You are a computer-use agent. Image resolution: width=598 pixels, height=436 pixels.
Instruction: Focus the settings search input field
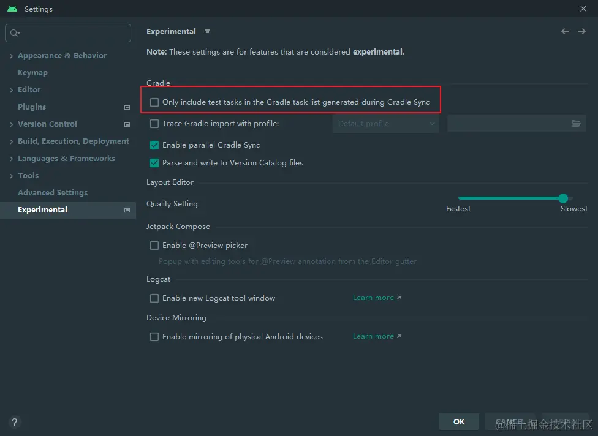coord(74,33)
